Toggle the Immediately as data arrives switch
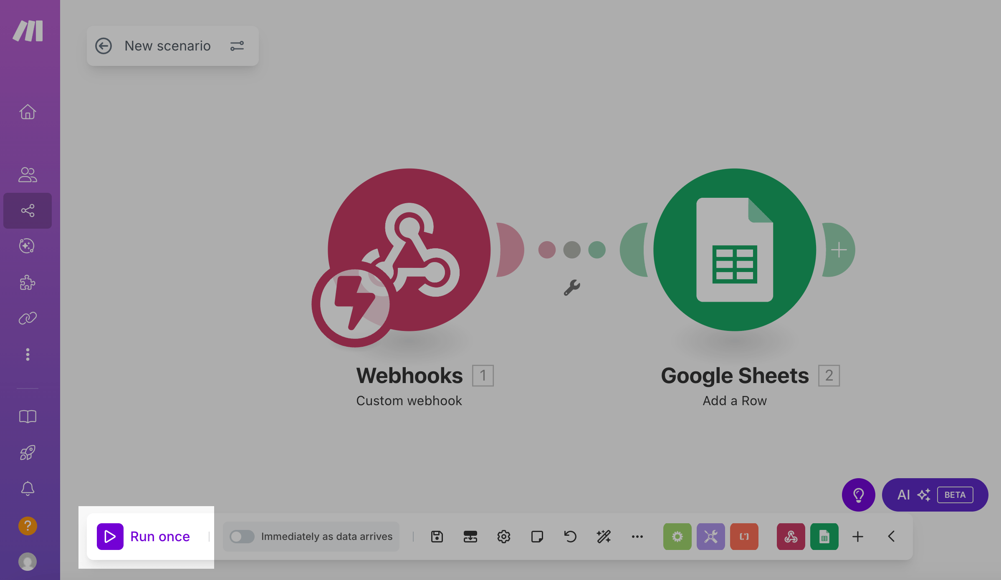This screenshot has height=580, width=1001. tap(242, 536)
